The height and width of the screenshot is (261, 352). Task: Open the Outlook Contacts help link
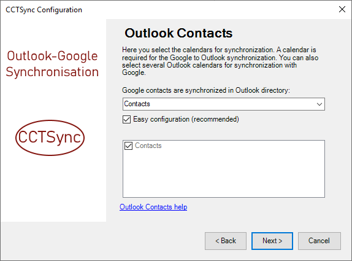tap(153, 207)
